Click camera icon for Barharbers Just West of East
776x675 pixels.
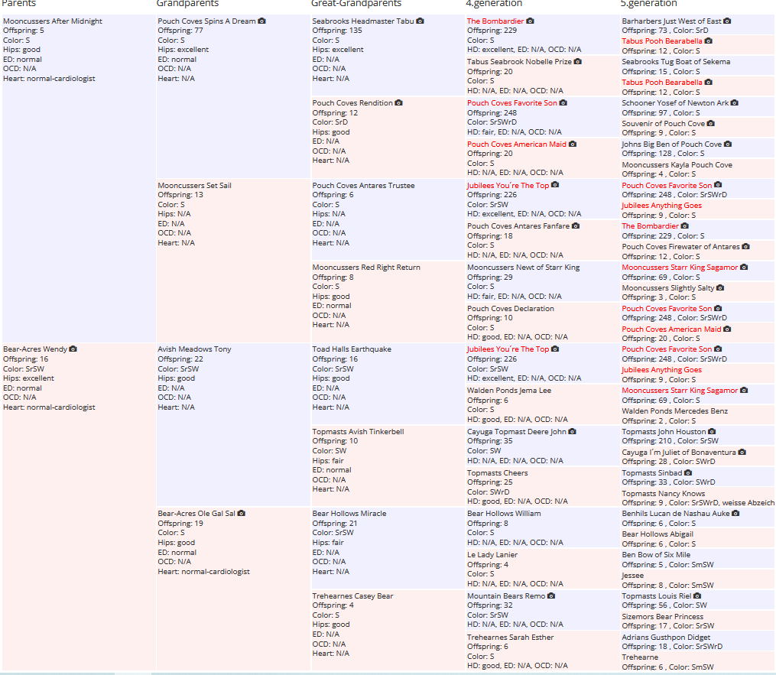tap(727, 21)
